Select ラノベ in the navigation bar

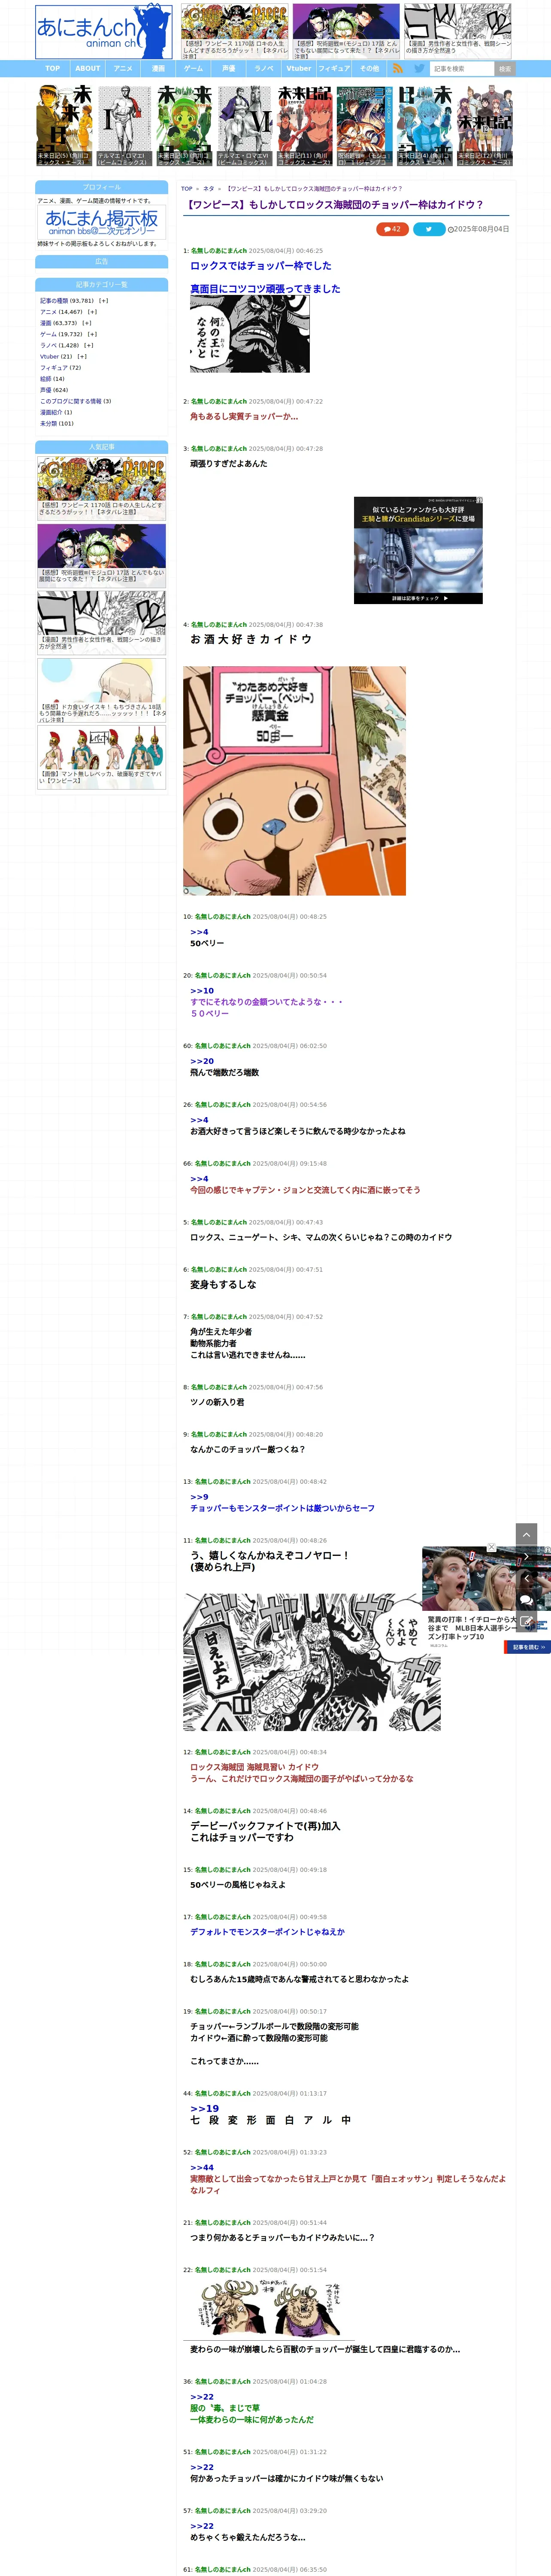264,69
